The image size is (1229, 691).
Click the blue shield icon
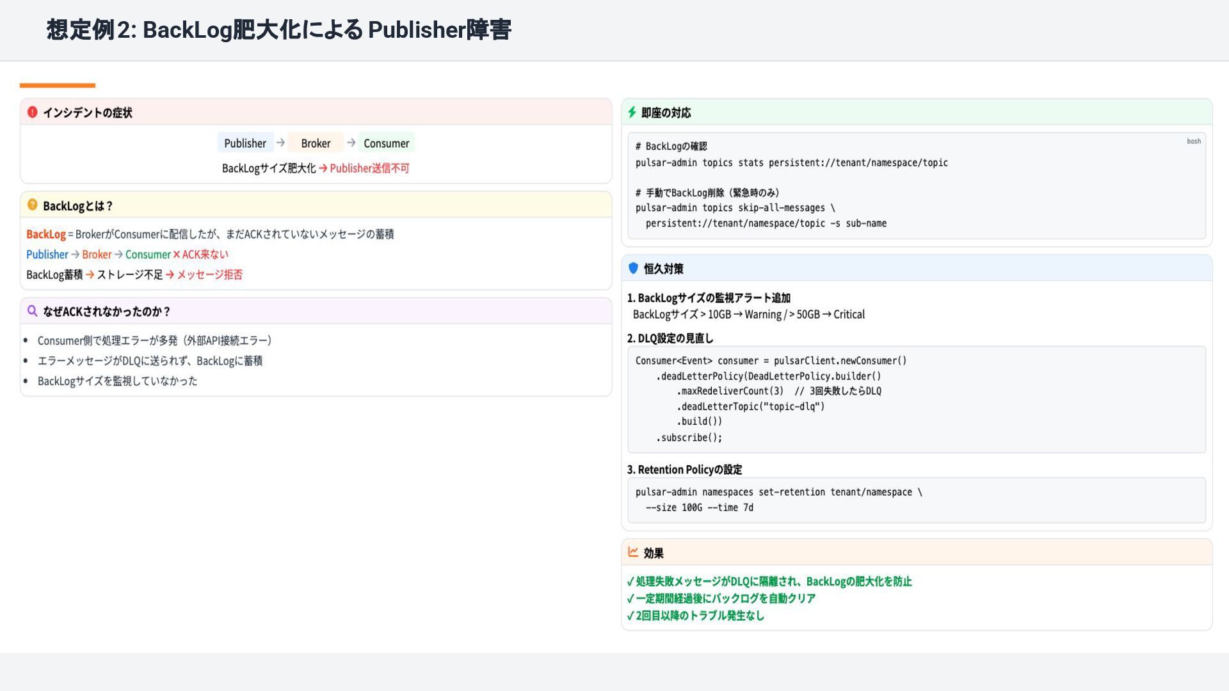point(633,269)
